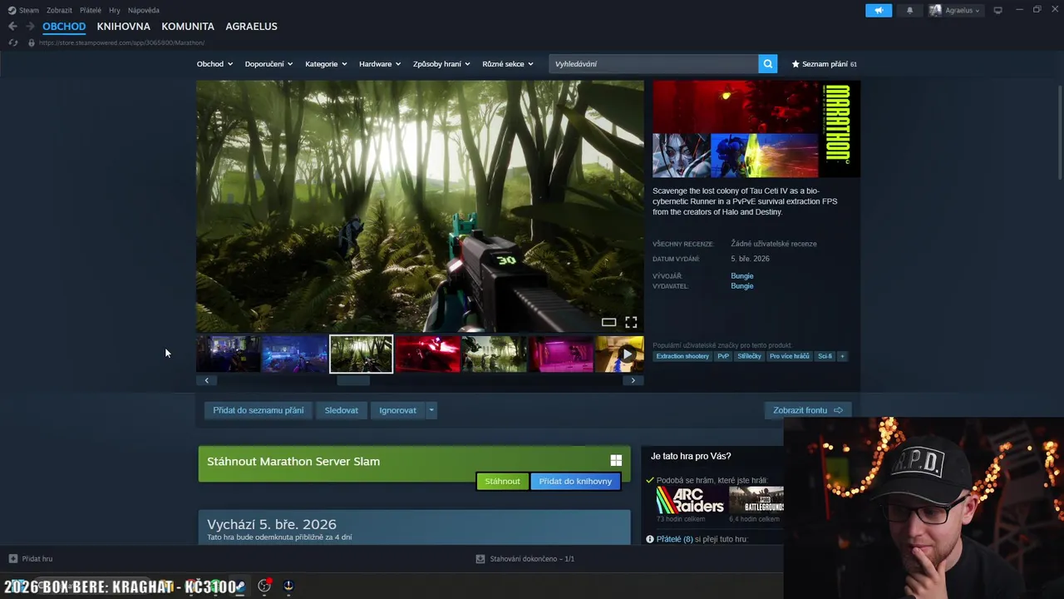Image resolution: width=1064 pixels, height=599 pixels.
Task: Click the Sledovat button
Action: click(342, 410)
